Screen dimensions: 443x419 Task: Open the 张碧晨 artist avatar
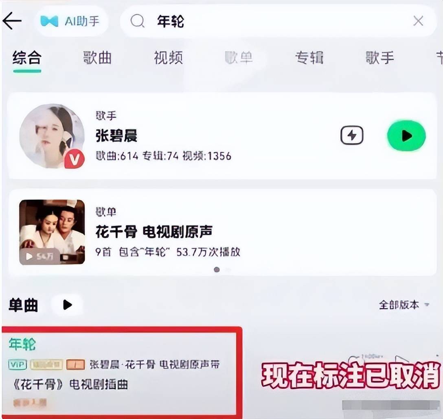[x=52, y=136]
